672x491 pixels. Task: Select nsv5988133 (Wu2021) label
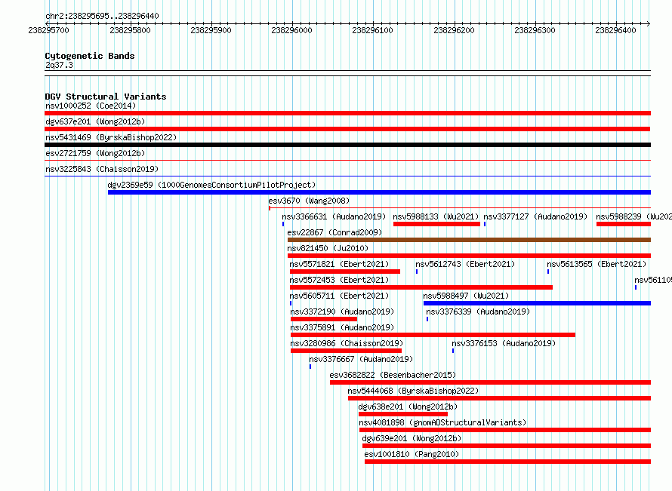(x=436, y=216)
